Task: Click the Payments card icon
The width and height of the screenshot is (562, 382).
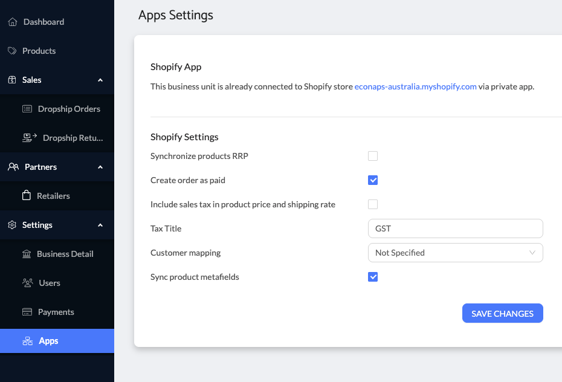Action: pos(27,312)
